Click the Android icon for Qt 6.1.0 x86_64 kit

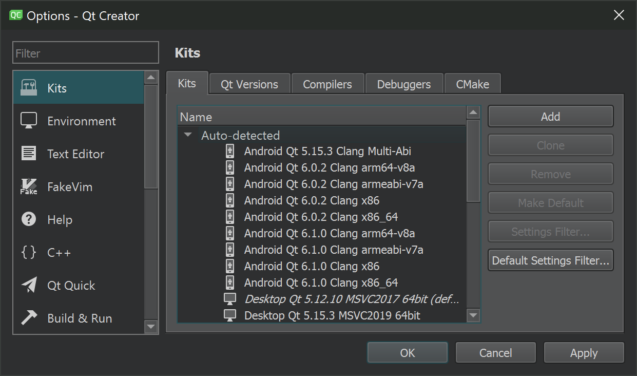[230, 283]
